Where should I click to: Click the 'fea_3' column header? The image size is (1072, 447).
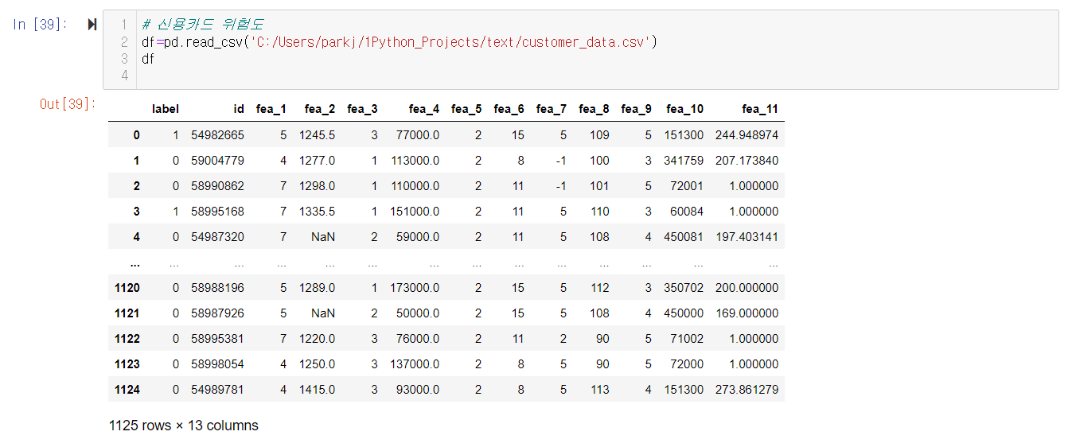pyautogui.click(x=363, y=109)
